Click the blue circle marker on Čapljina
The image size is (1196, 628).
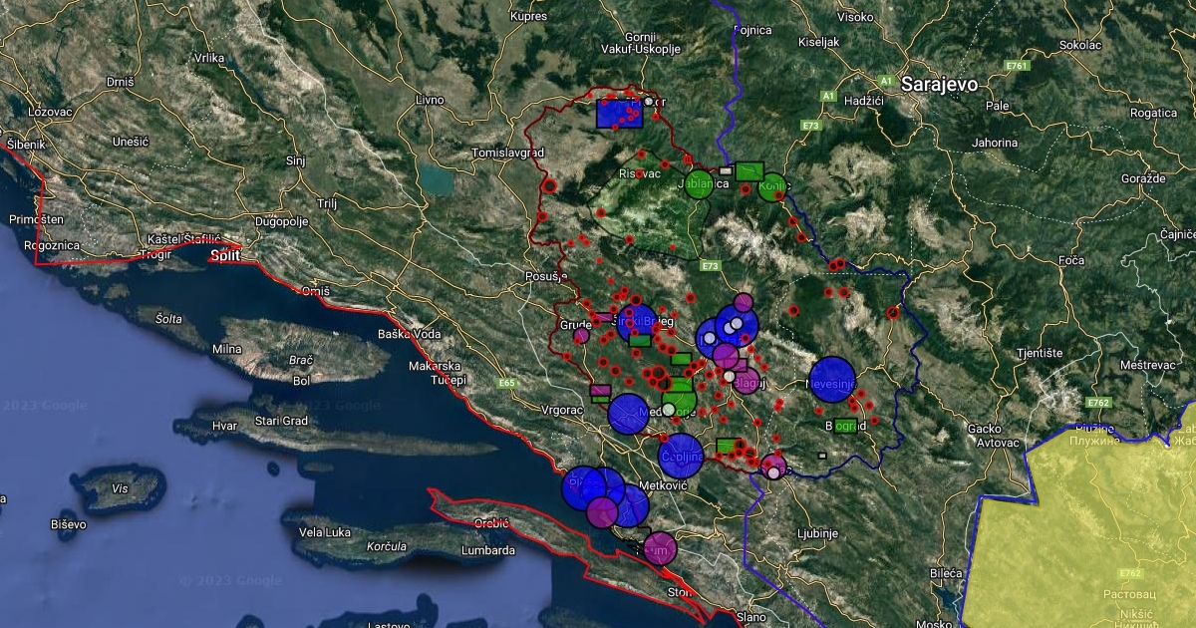[x=682, y=456]
